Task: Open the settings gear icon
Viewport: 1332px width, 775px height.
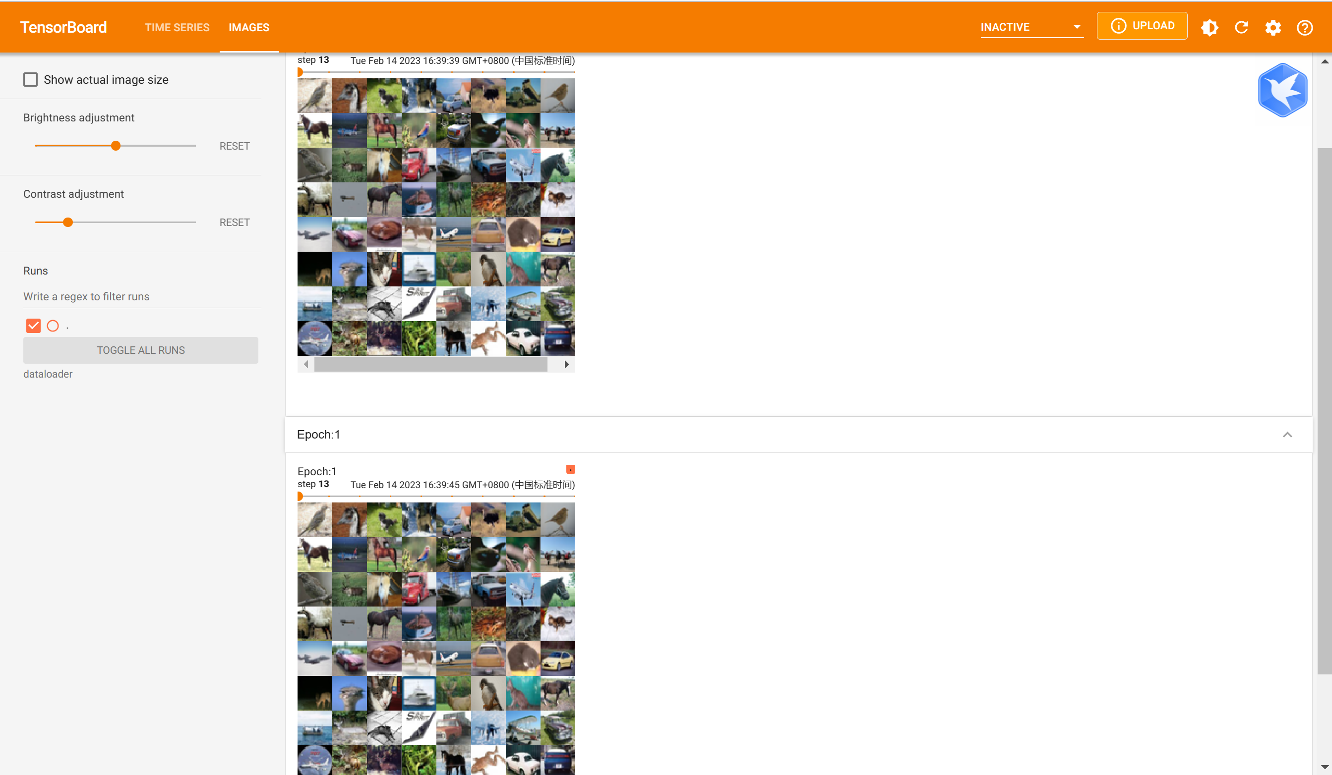Action: point(1273,27)
